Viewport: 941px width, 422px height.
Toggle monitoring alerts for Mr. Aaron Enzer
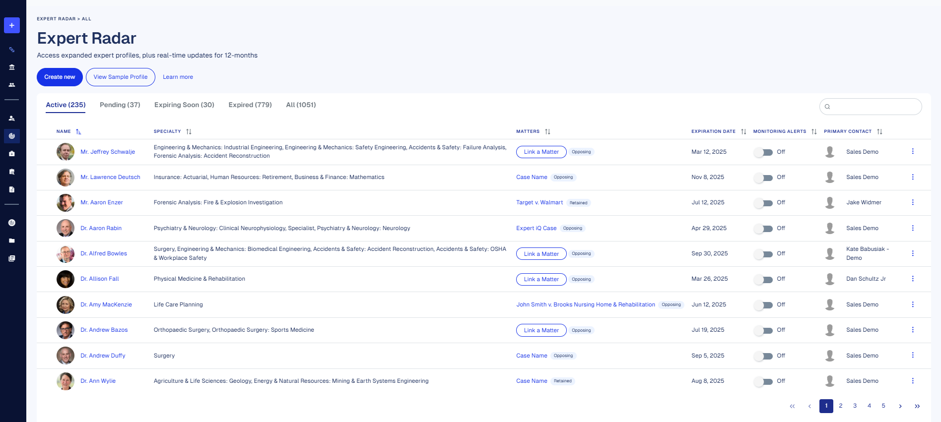(763, 203)
